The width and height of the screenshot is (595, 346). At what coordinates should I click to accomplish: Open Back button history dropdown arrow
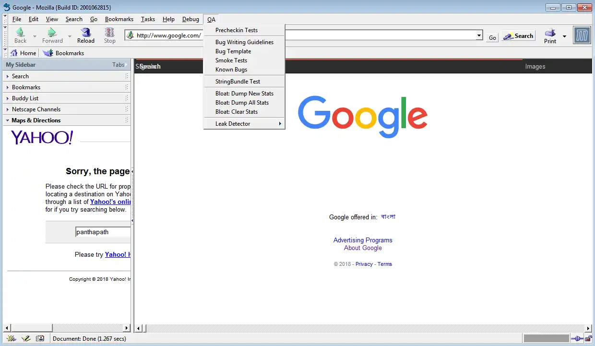click(x=35, y=36)
